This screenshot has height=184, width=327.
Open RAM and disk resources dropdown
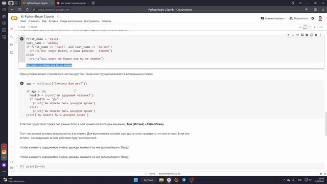315,27
